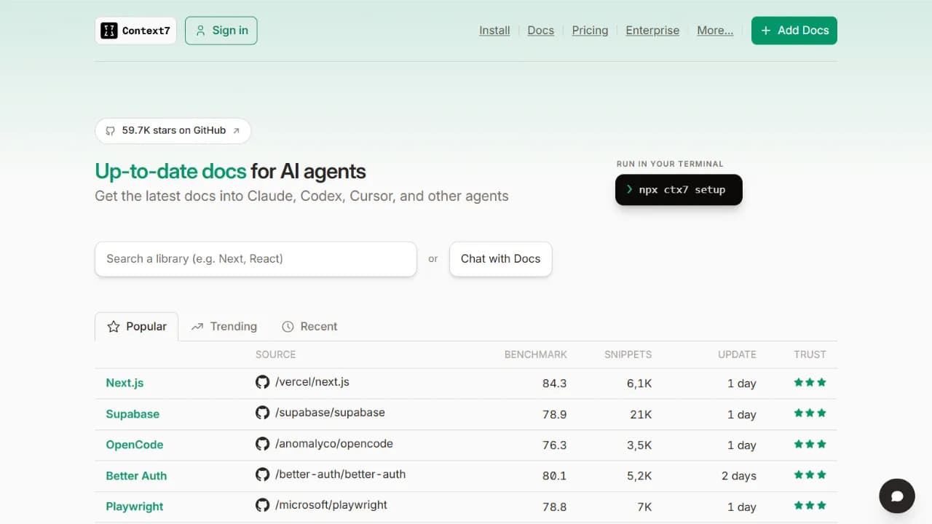This screenshot has height=524, width=932.
Task: Open the OpenCode library link
Action: [x=135, y=445]
